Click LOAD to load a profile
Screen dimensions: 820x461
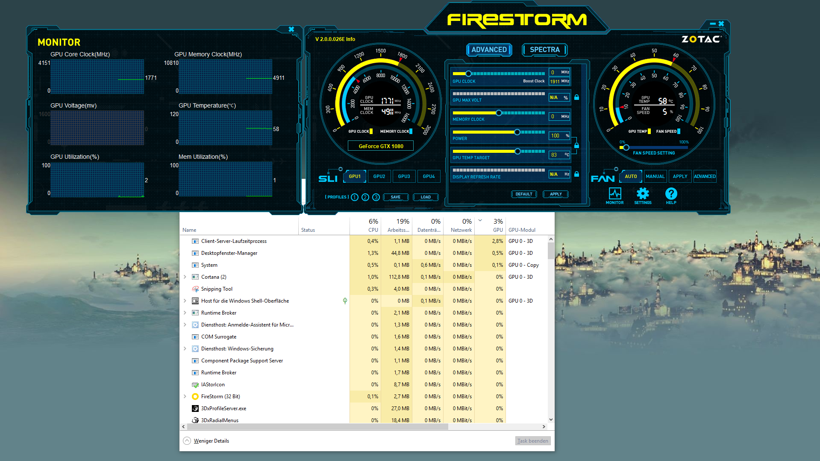click(426, 197)
